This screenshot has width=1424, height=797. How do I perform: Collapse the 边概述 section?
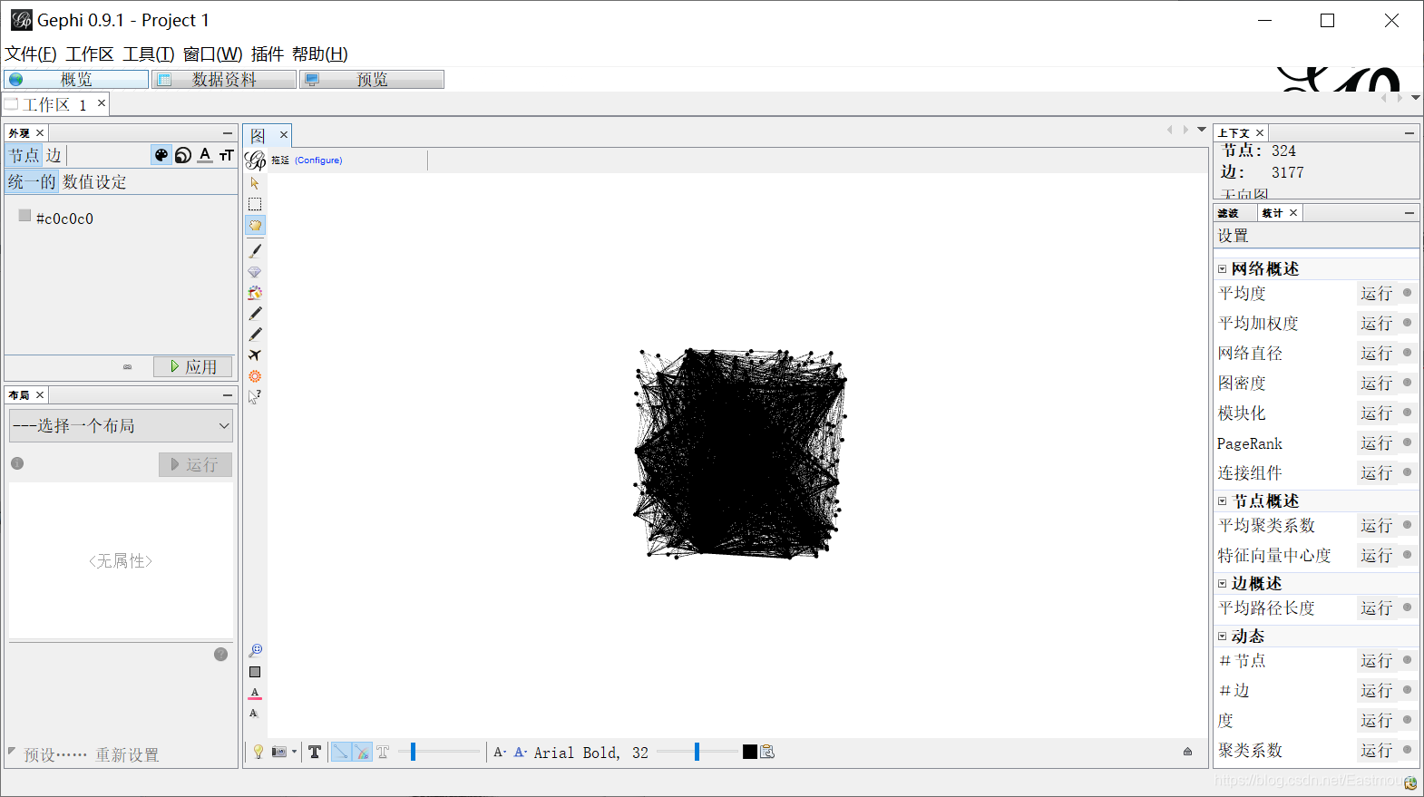click(x=1223, y=584)
